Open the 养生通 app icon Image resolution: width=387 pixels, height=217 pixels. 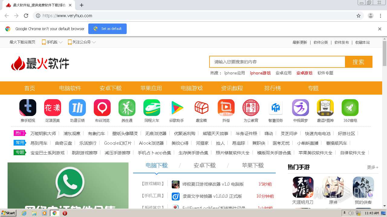pyautogui.click(x=127, y=108)
